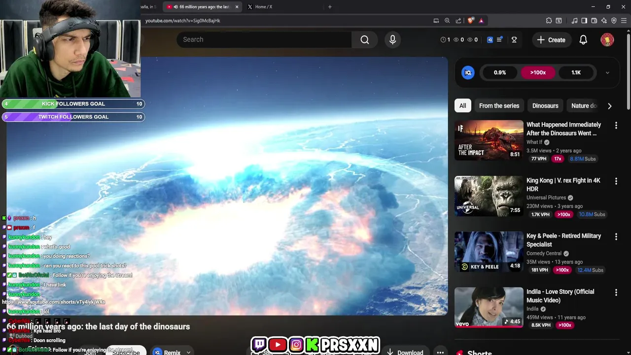631x355 pixels.
Task: Open options menu for King Kong video
Action: [616, 181]
